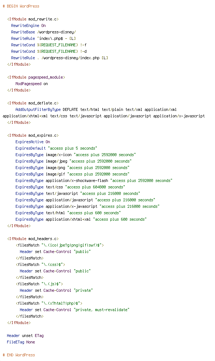
Task: Click the '# END WordPress' comment line
Action: (19, 355)
